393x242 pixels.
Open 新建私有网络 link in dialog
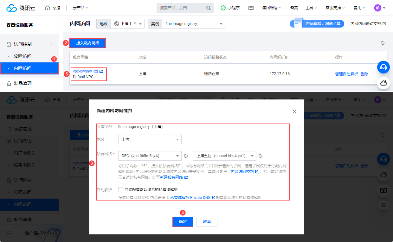171,177
